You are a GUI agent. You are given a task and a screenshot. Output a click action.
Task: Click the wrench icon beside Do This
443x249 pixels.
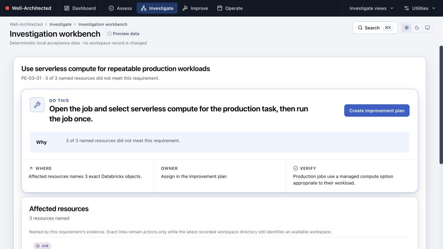[37, 105]
